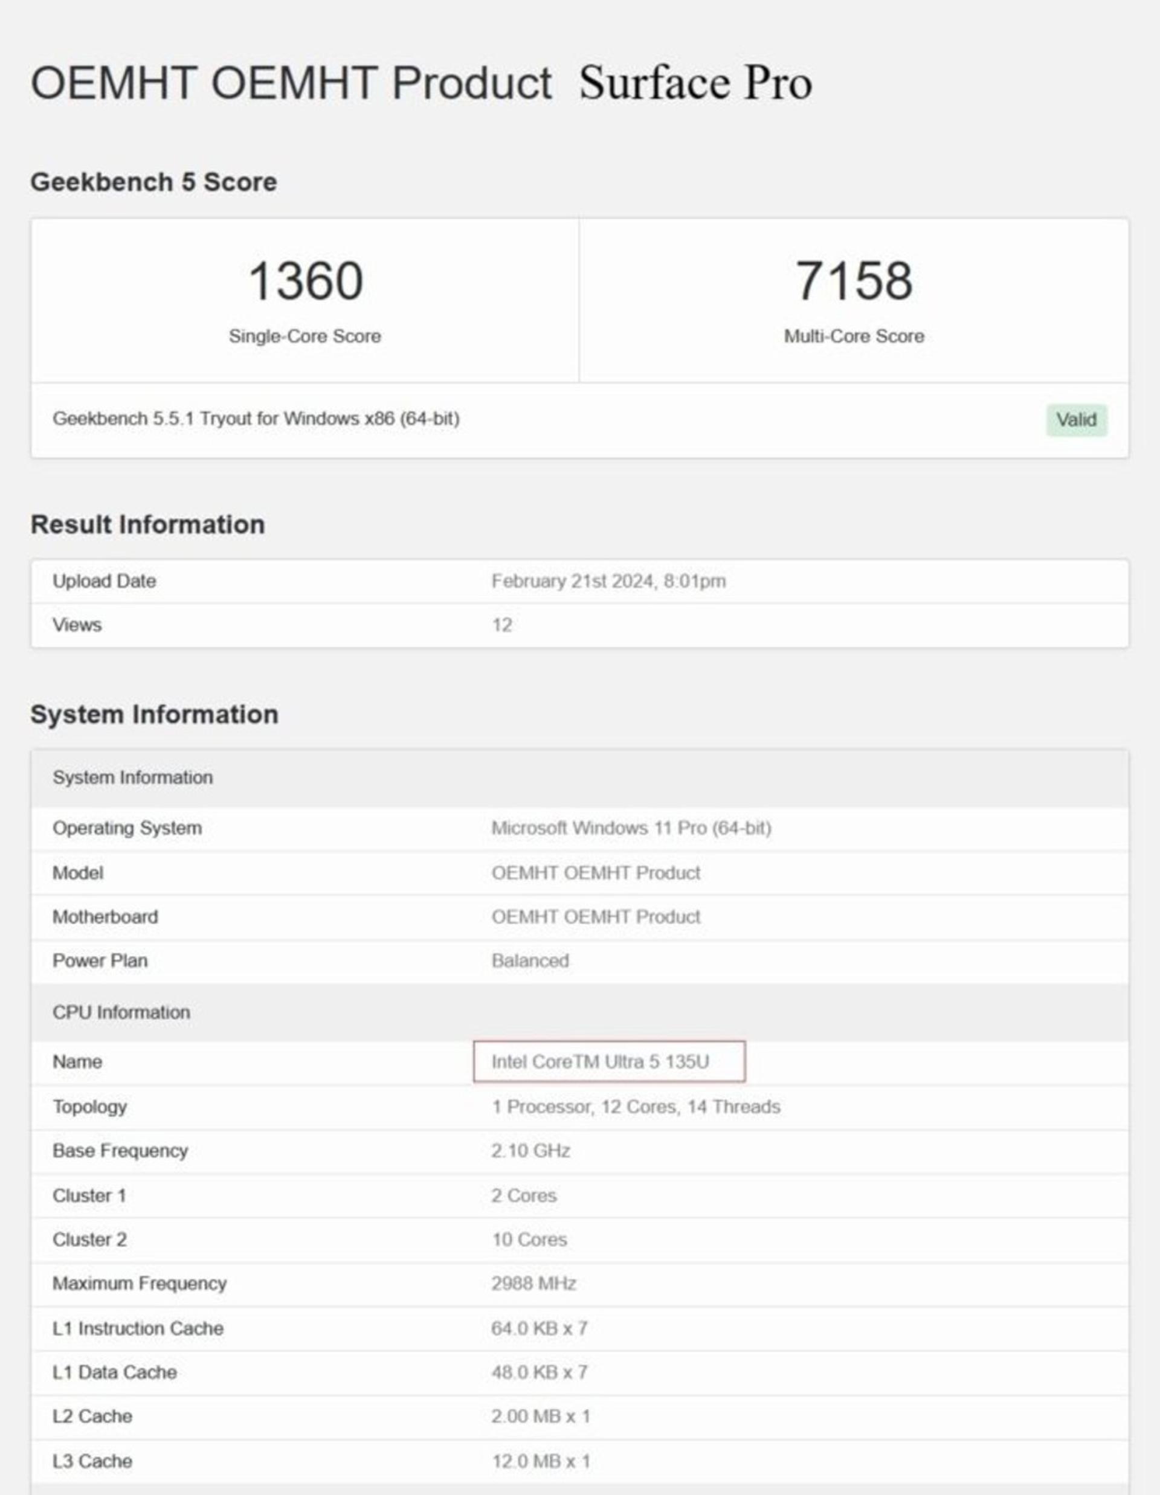Click the Operating System value Microsoft Windows 11 Pro
Screen dimensions: 1160x1495
(631, 828)
